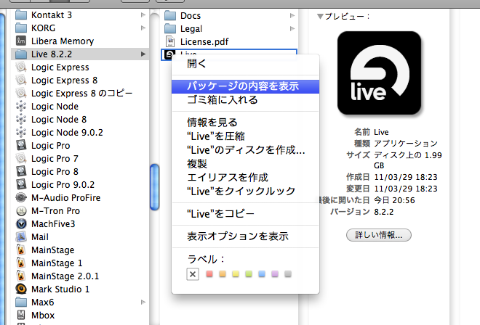This screenshot has height=325, width=480.
Task: Click the Live 8.2.2 folder icon
Action: click(x=21, y=54)
